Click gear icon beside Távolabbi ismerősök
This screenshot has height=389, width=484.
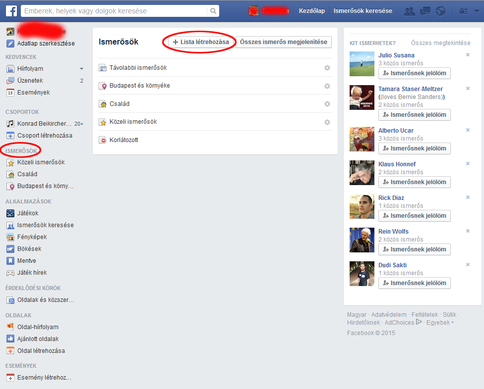tap(327, 68)
